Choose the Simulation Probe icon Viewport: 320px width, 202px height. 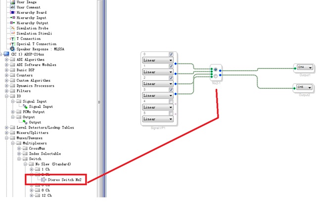tap(13, 28)
